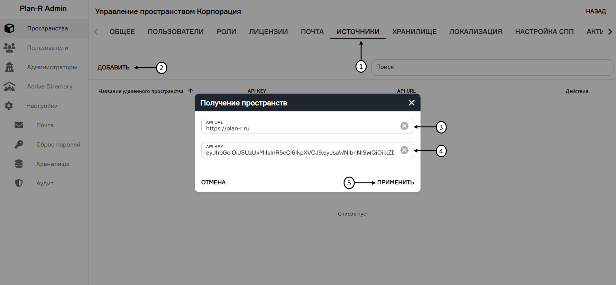The image size is (616, 285).
Task: Click ОТМЕНА to cancel the dialog
Action: (213, 182)
